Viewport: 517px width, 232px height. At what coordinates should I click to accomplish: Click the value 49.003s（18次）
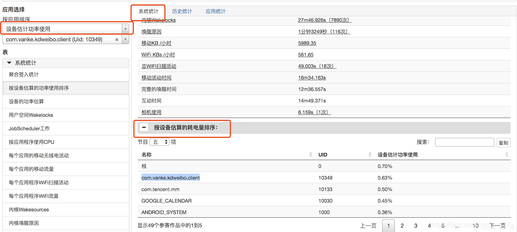[317, 66]
